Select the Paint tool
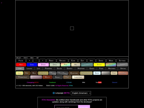144x108 pixels. pyautogui.click(x=111, y=65)
